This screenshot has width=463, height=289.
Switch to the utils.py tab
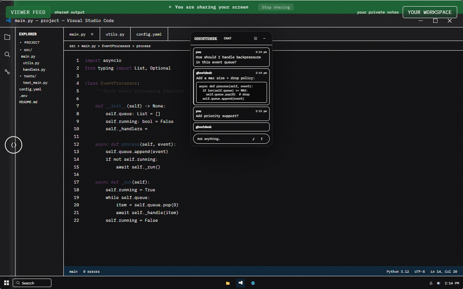coord(115,34)
